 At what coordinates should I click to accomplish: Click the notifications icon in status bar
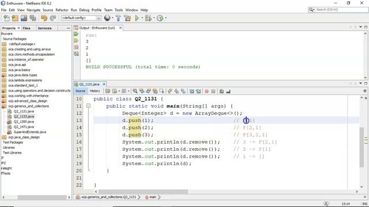coord(326,204)
